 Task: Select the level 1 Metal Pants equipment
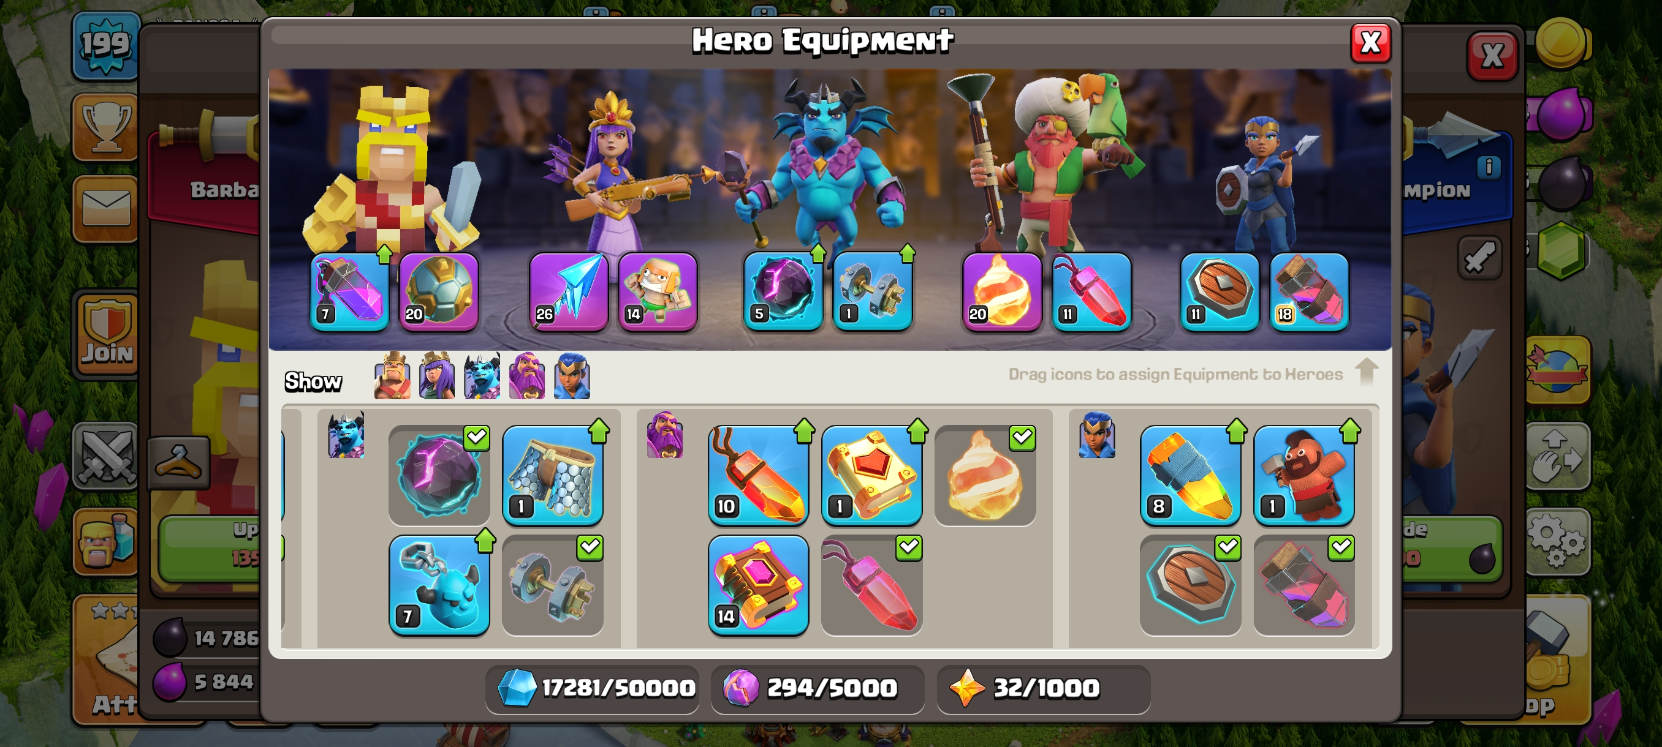553,475
